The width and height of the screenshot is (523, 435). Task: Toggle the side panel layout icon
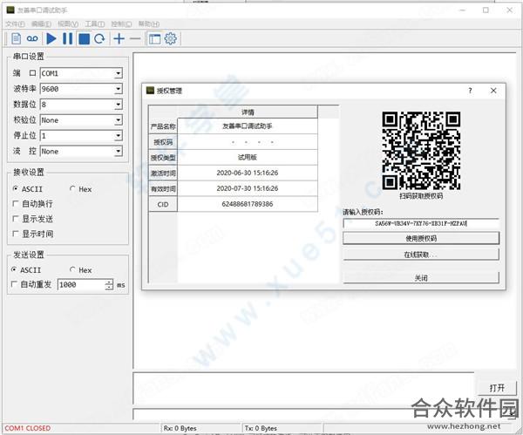click(154, 39)
